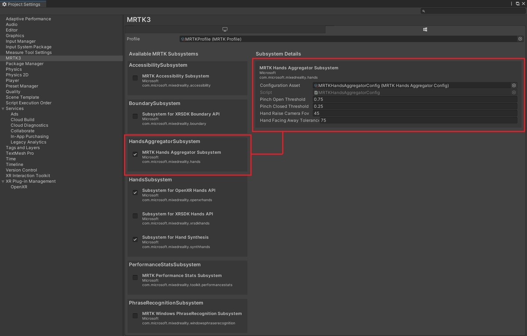
Task: Open Audio settings
Action: [x=11, y=25]
